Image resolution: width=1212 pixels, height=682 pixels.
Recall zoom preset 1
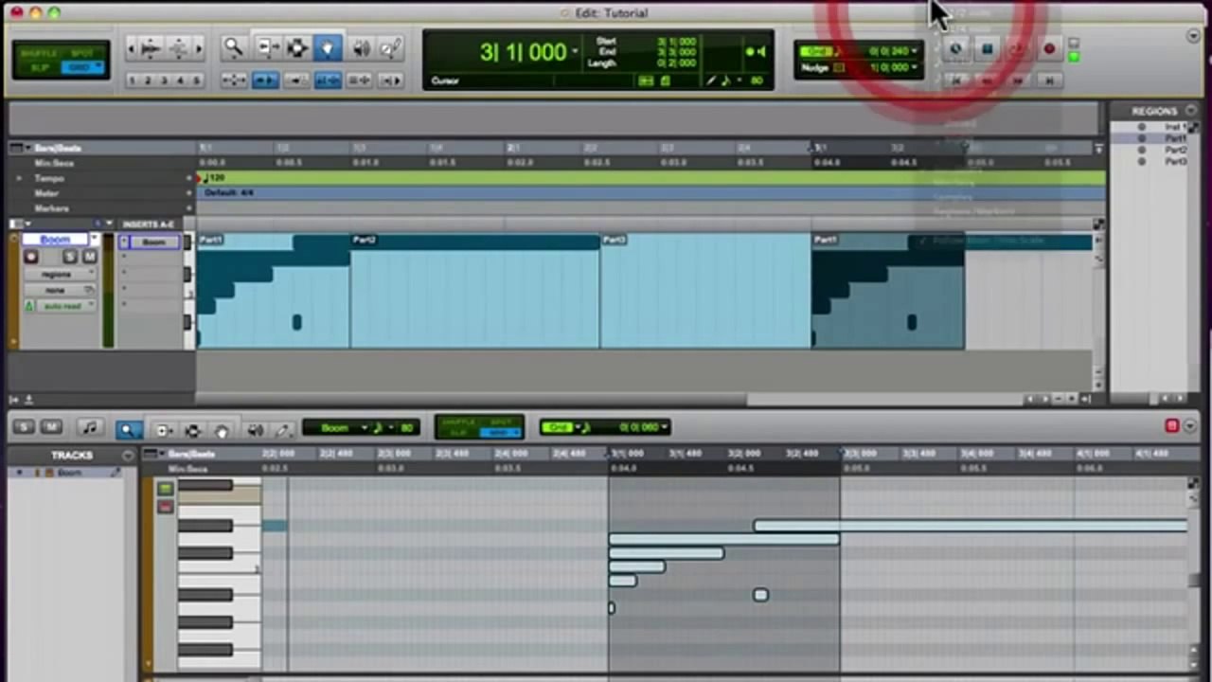(134, 81)
